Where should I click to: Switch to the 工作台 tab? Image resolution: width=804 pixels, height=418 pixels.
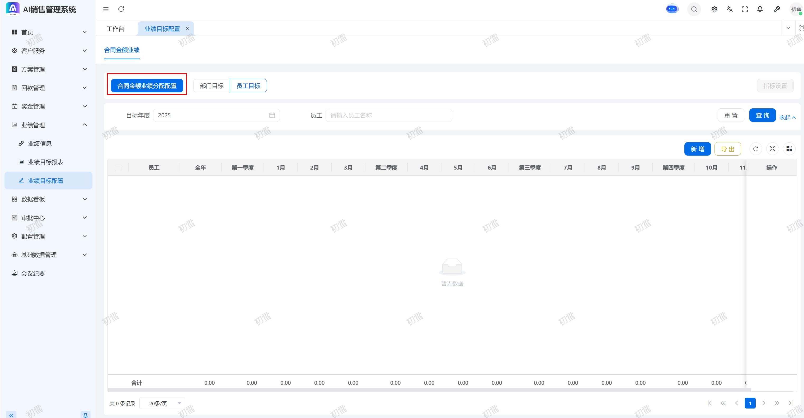pos(115,29)
